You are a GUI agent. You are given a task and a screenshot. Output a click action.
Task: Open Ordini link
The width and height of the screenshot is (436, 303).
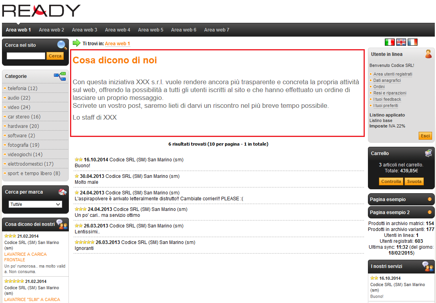(x=379, y=87)
